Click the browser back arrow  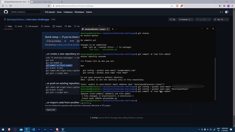[3, 6]
